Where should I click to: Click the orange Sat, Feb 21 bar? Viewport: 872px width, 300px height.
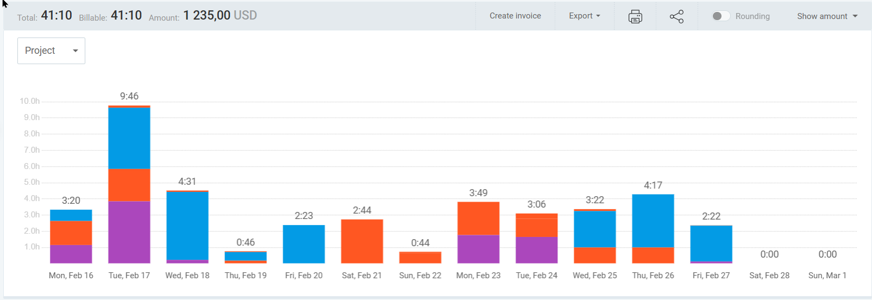362,241
